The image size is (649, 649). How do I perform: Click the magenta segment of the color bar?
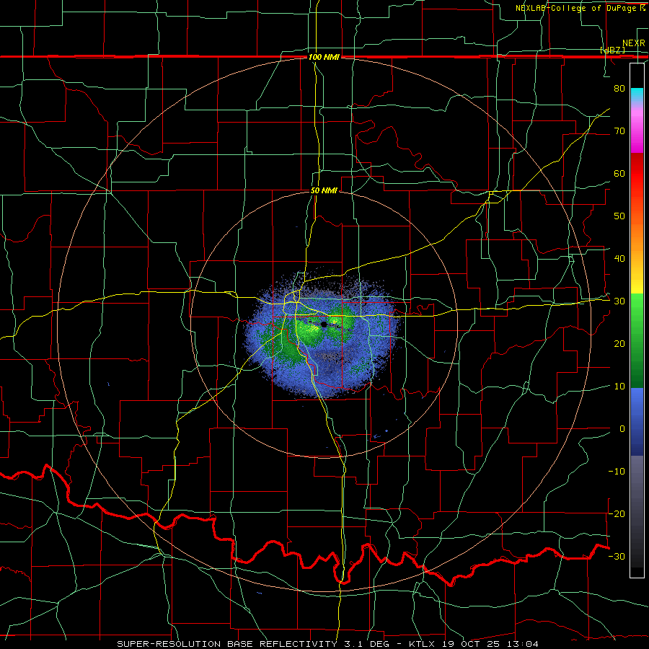pos(637,138)
